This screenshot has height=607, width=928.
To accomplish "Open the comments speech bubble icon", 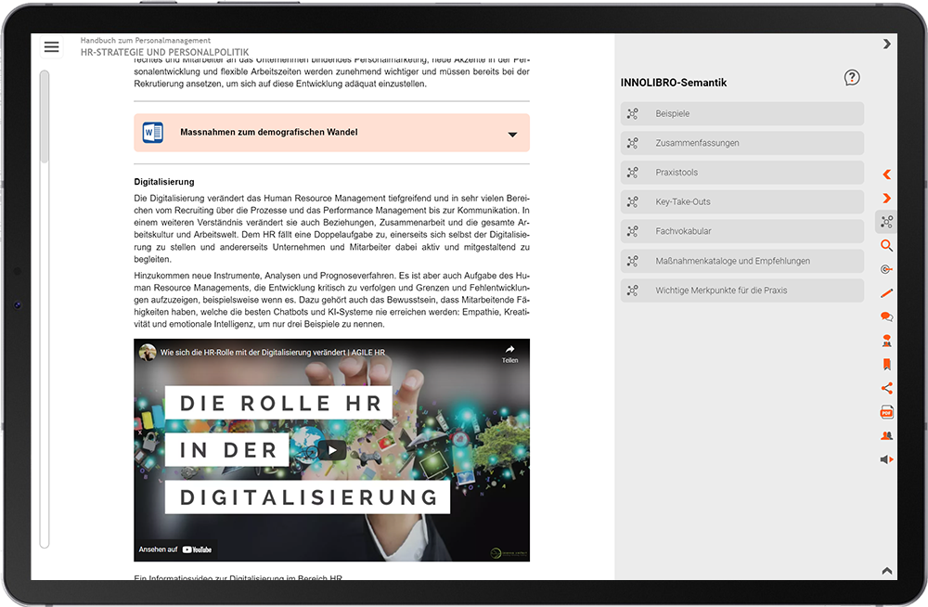I will [886, 316].
